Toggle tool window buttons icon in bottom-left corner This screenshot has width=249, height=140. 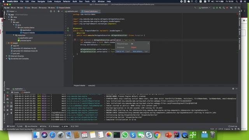click(x=4, y=129)
